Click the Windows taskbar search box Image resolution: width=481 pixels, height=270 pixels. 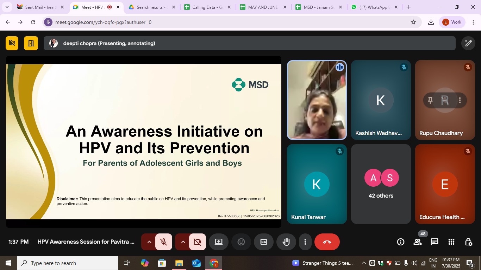tap(68, 263)
